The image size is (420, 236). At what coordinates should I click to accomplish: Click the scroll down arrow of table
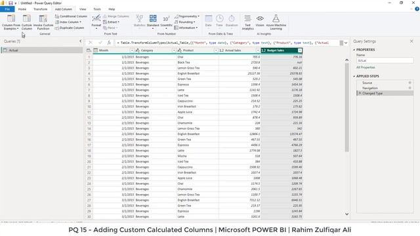click(346, 214)
